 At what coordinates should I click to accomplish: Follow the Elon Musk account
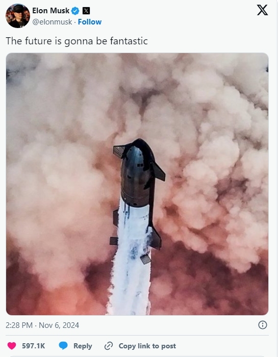pyautogui.click(x=90, y=22)
